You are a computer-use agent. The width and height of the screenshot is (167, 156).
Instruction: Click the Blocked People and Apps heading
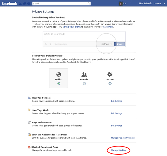point(45,147)
